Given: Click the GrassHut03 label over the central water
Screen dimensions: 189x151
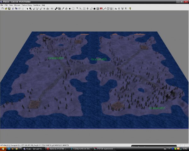Looking at the screenshot, I should point(99,59).
